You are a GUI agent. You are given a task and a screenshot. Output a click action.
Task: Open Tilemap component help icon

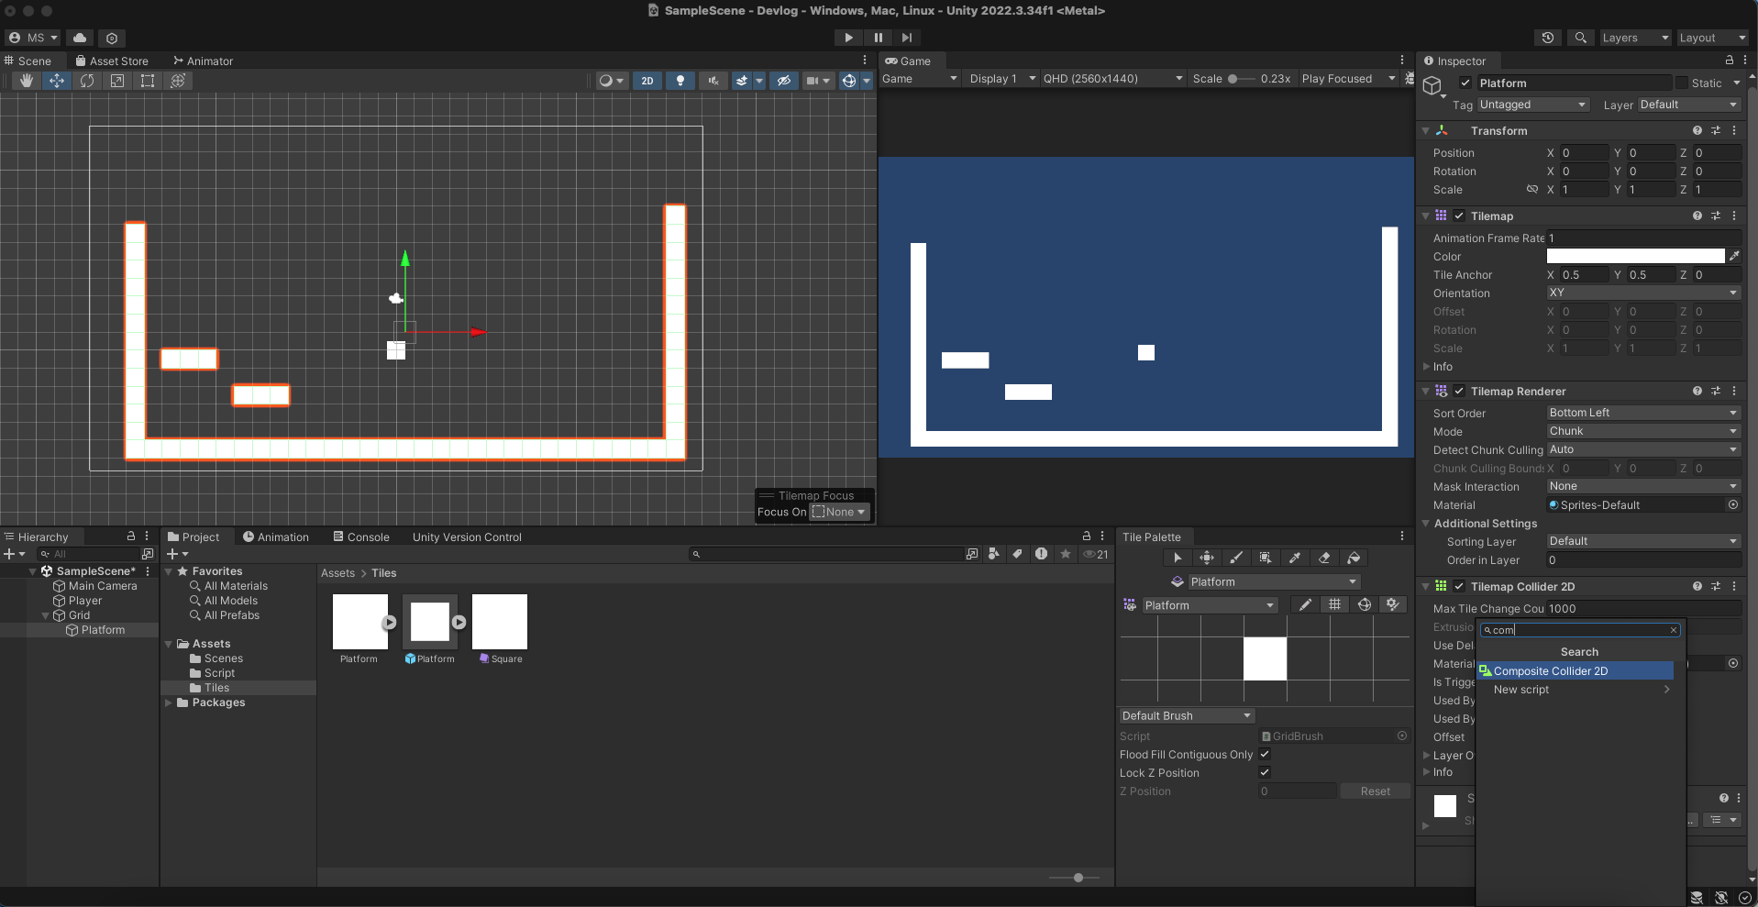pyautogui.click(x=1697, y=216)
